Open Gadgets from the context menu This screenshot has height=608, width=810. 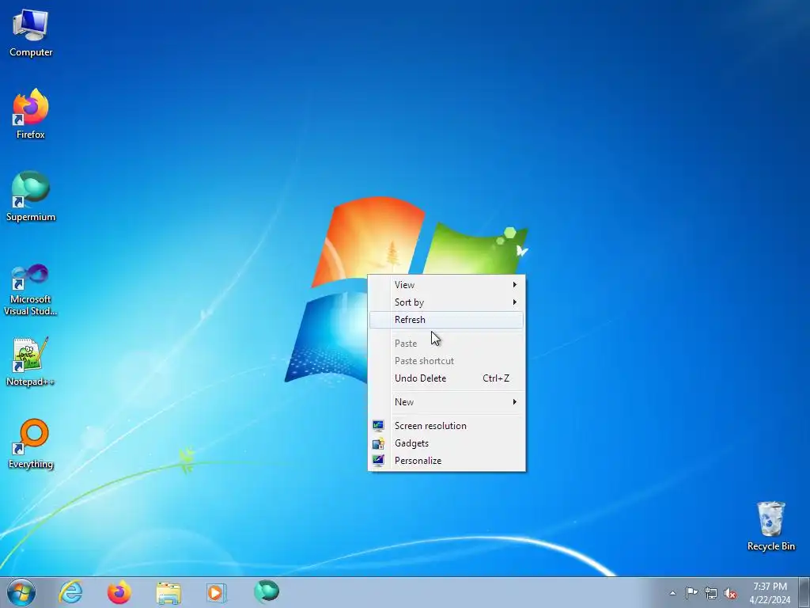point(446,443)
